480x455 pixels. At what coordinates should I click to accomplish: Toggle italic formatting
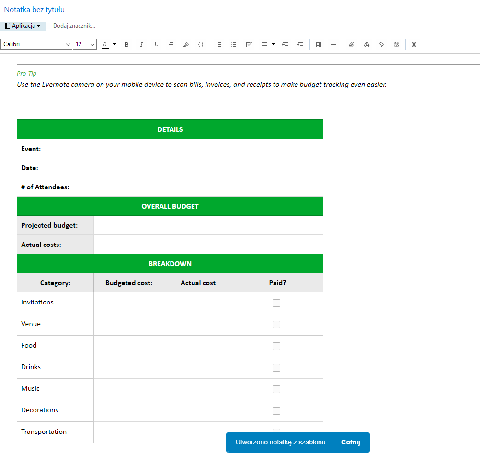(141, 45)
